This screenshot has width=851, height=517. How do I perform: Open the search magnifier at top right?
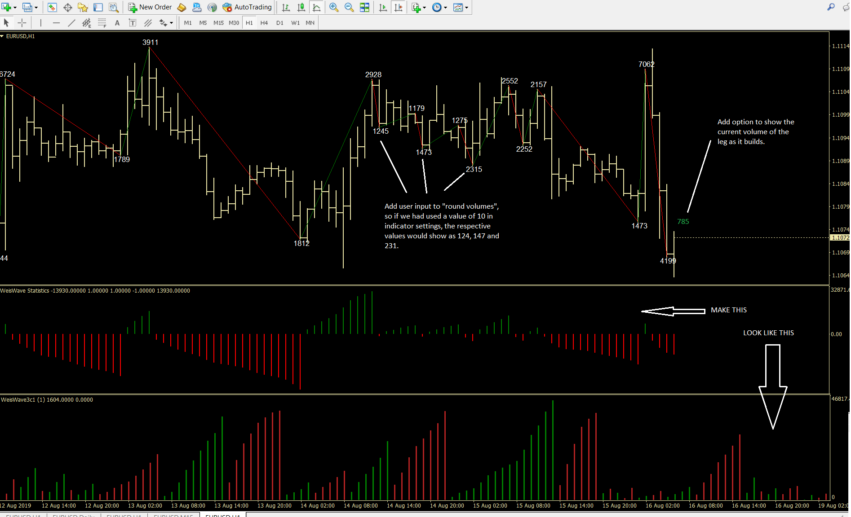(x=831, y=7)
